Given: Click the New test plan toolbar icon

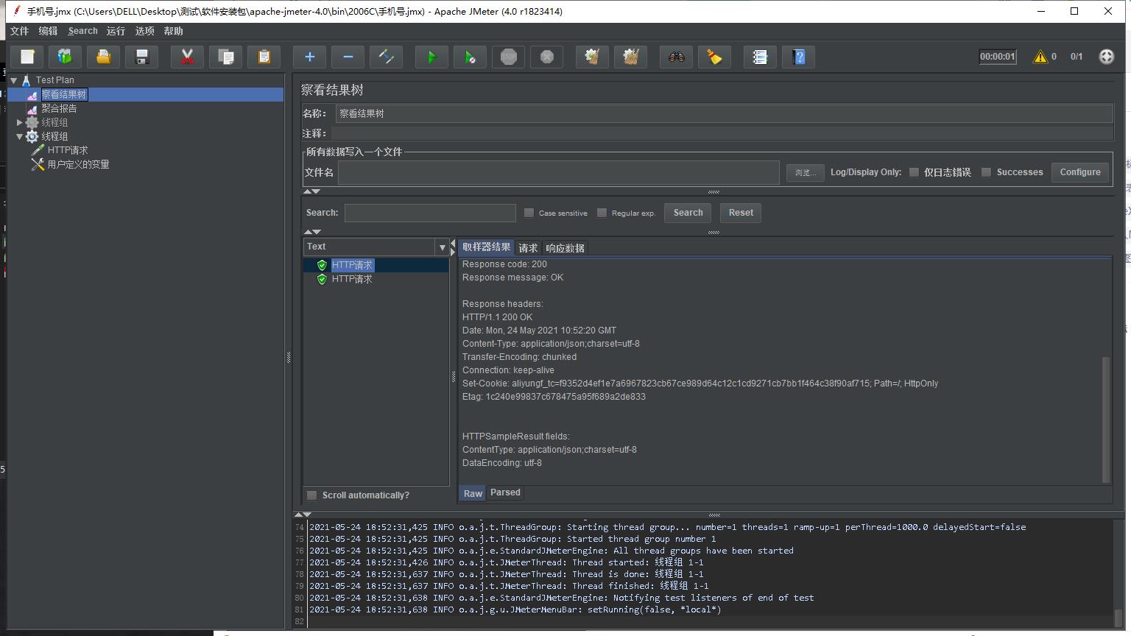Looking at the screenshot, I should click(27, 57).
